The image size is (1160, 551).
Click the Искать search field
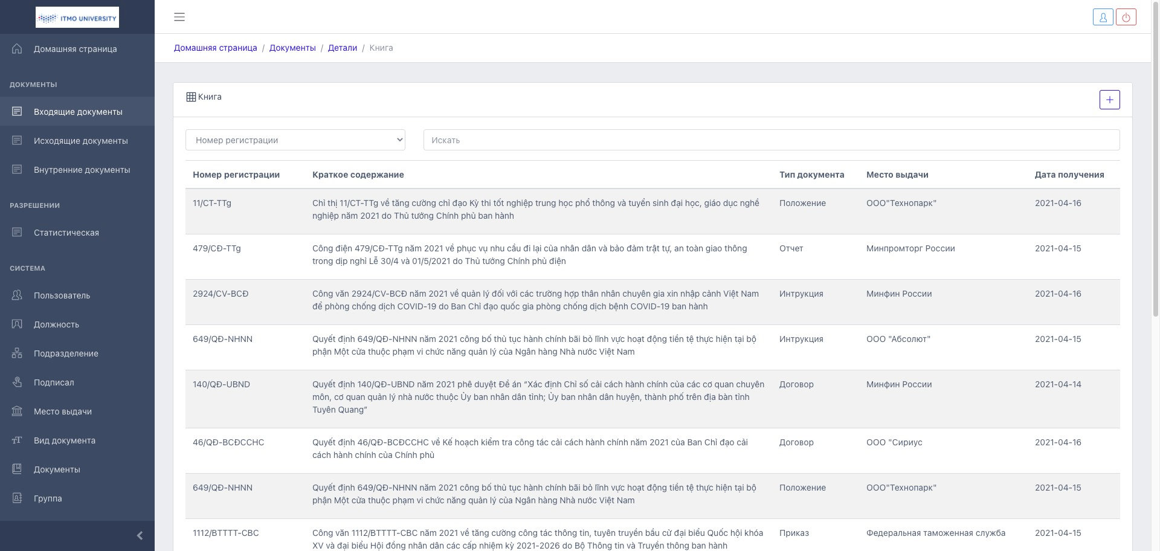[771, 140]
